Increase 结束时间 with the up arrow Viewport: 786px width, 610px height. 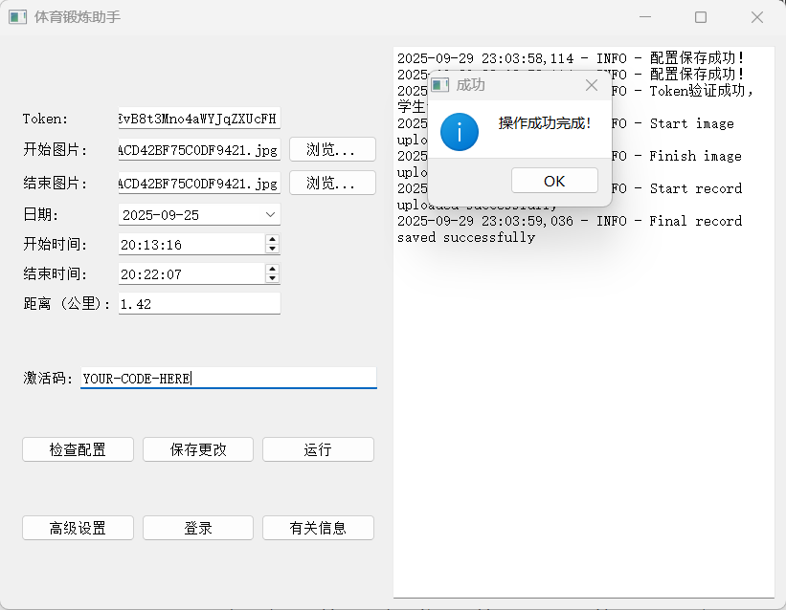coord(272,269)
